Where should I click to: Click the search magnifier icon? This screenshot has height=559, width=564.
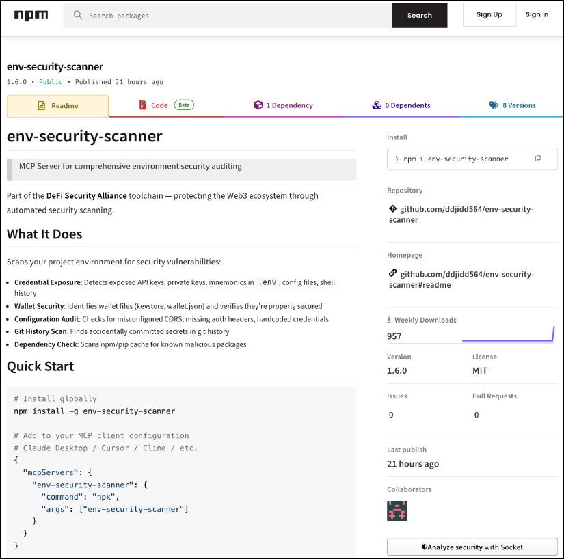coord(78,15)
